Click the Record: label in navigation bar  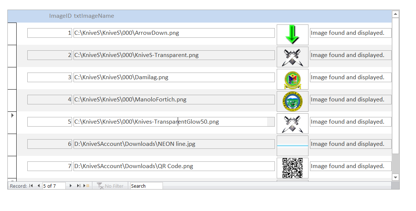[x=18, y=186]
